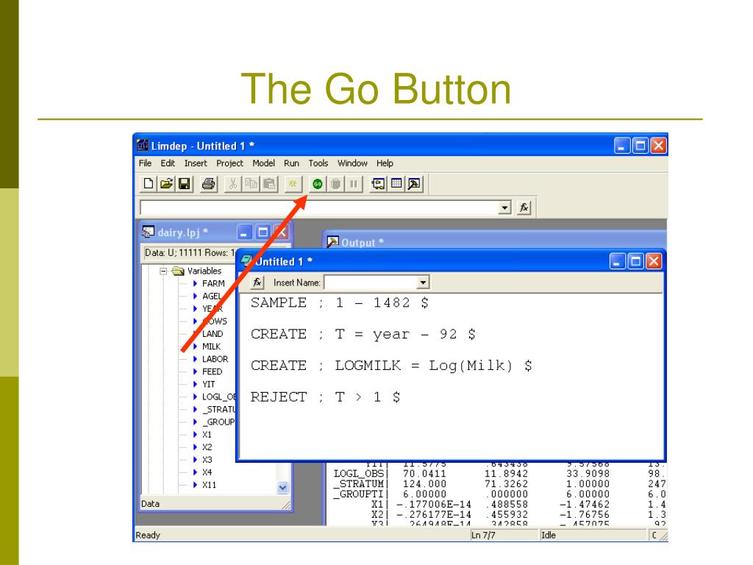This screenshot has height=565, width=753.
Task: Select the LABOR variable
Action: (x=215, y=359)
